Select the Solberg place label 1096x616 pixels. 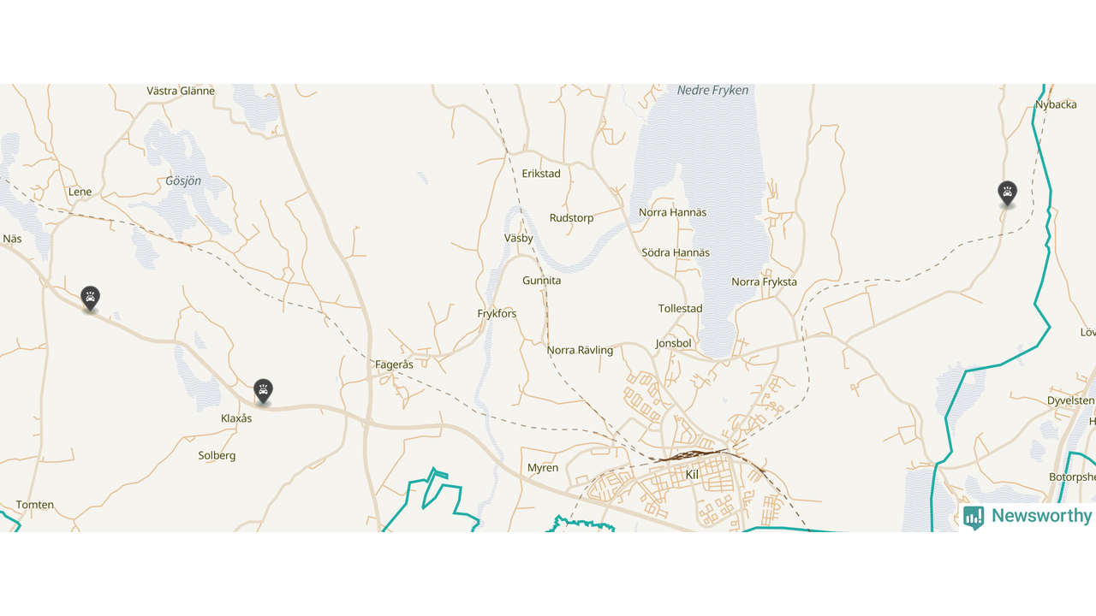click(217, 456)
